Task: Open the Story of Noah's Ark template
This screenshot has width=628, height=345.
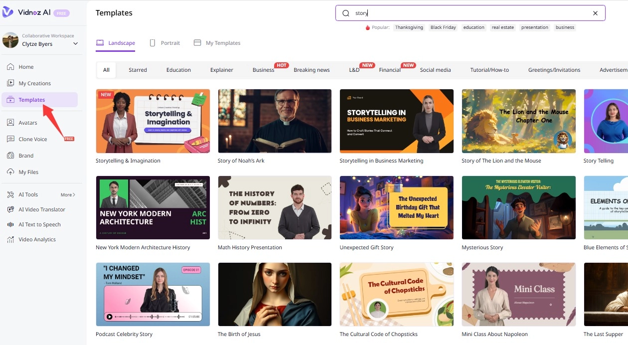Action: (x=275, y=121)
